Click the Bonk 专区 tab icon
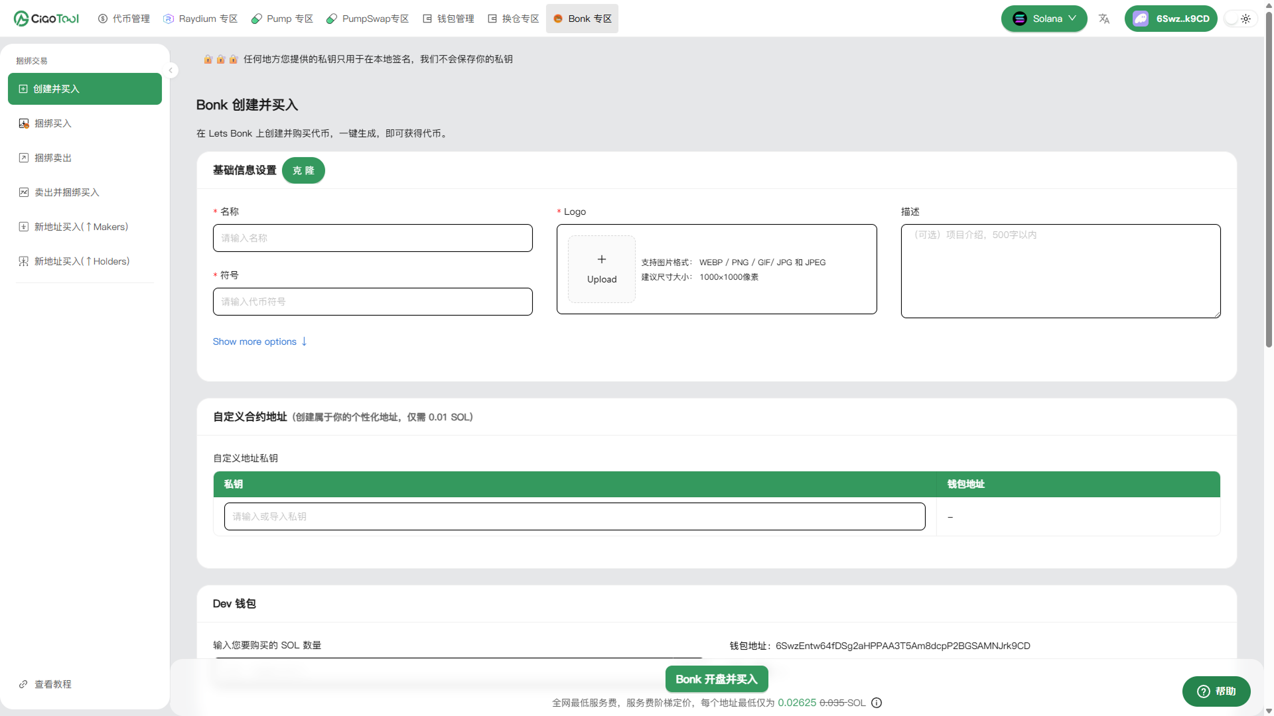This screenshot has height=716, width=1274. [x=558, y=19]
